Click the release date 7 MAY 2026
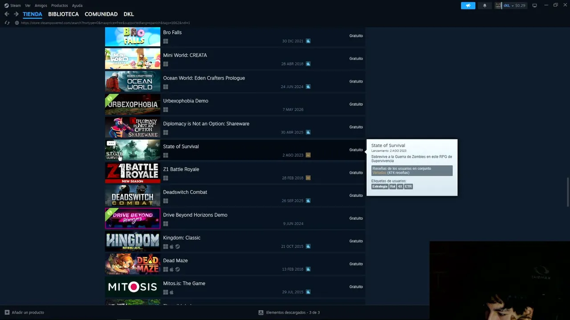 pos(293,110)
